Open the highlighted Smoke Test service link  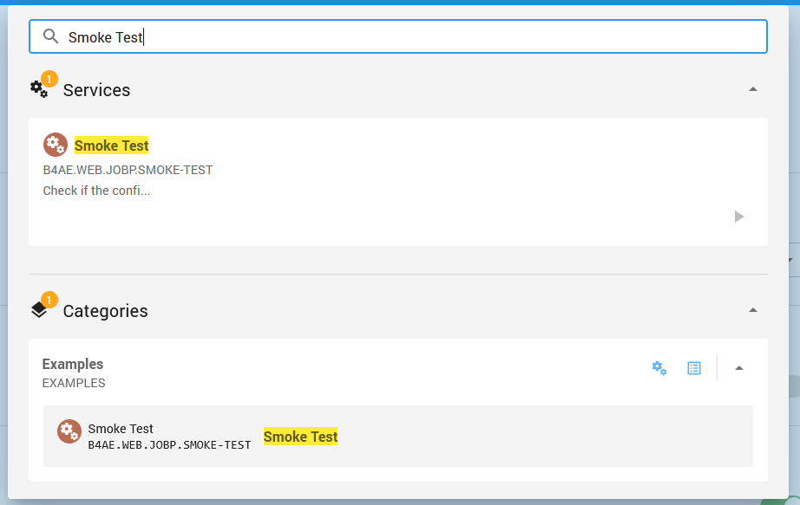click(x=112, y=145)
